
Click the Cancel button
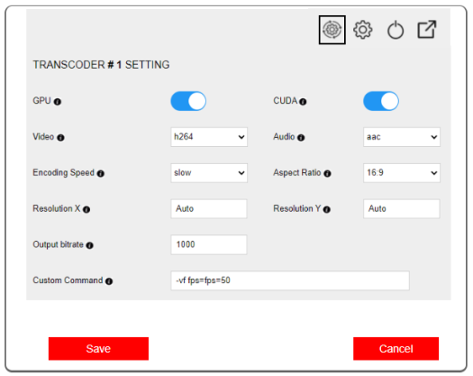tap(396, 349)
